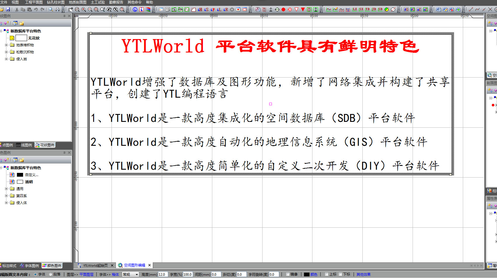Click the Save disk icon in toolbar
The height and width of the screenshot is (279, 497).
tap(8, 10)
